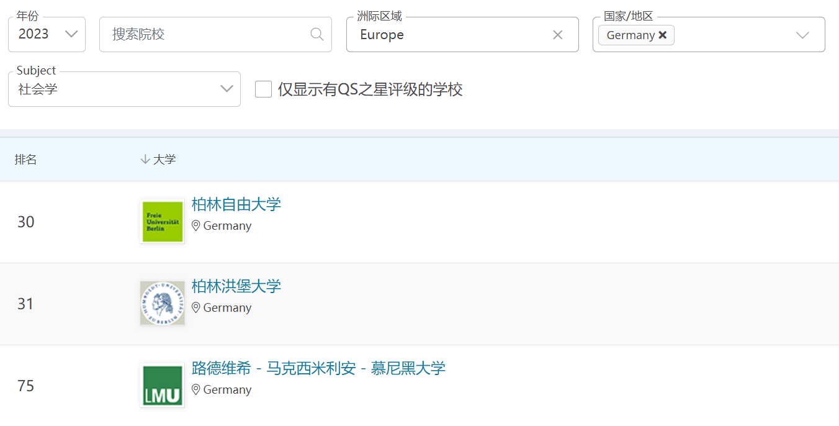Click Germany text under 慕尼黑大学
839x426 pixels.
point(227,390)
